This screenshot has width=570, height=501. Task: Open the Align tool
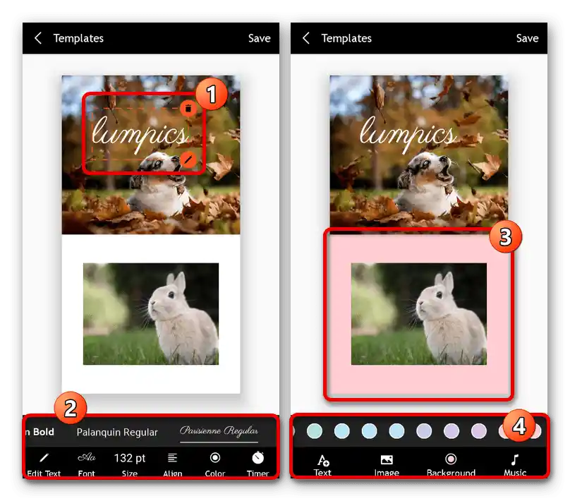[172, 465]
